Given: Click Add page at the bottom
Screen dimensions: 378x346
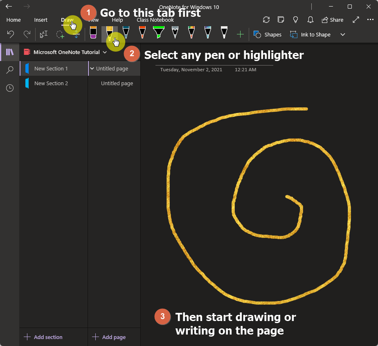Looking at the screenshot, I should click(x=109, y=337).
